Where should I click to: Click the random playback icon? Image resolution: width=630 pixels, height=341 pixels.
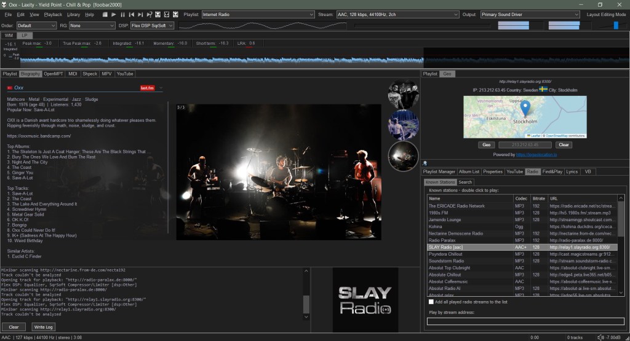tap(150, 14)
